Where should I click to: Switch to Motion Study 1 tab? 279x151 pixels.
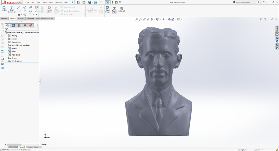(33, 147)
